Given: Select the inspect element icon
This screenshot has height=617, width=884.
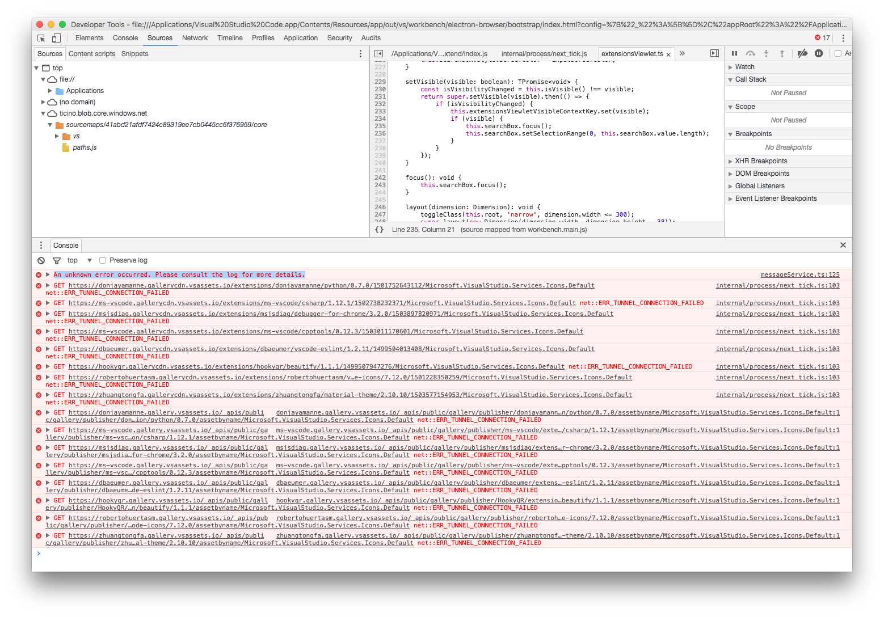Looking at the screenshot, I should [x=40, y=37].
